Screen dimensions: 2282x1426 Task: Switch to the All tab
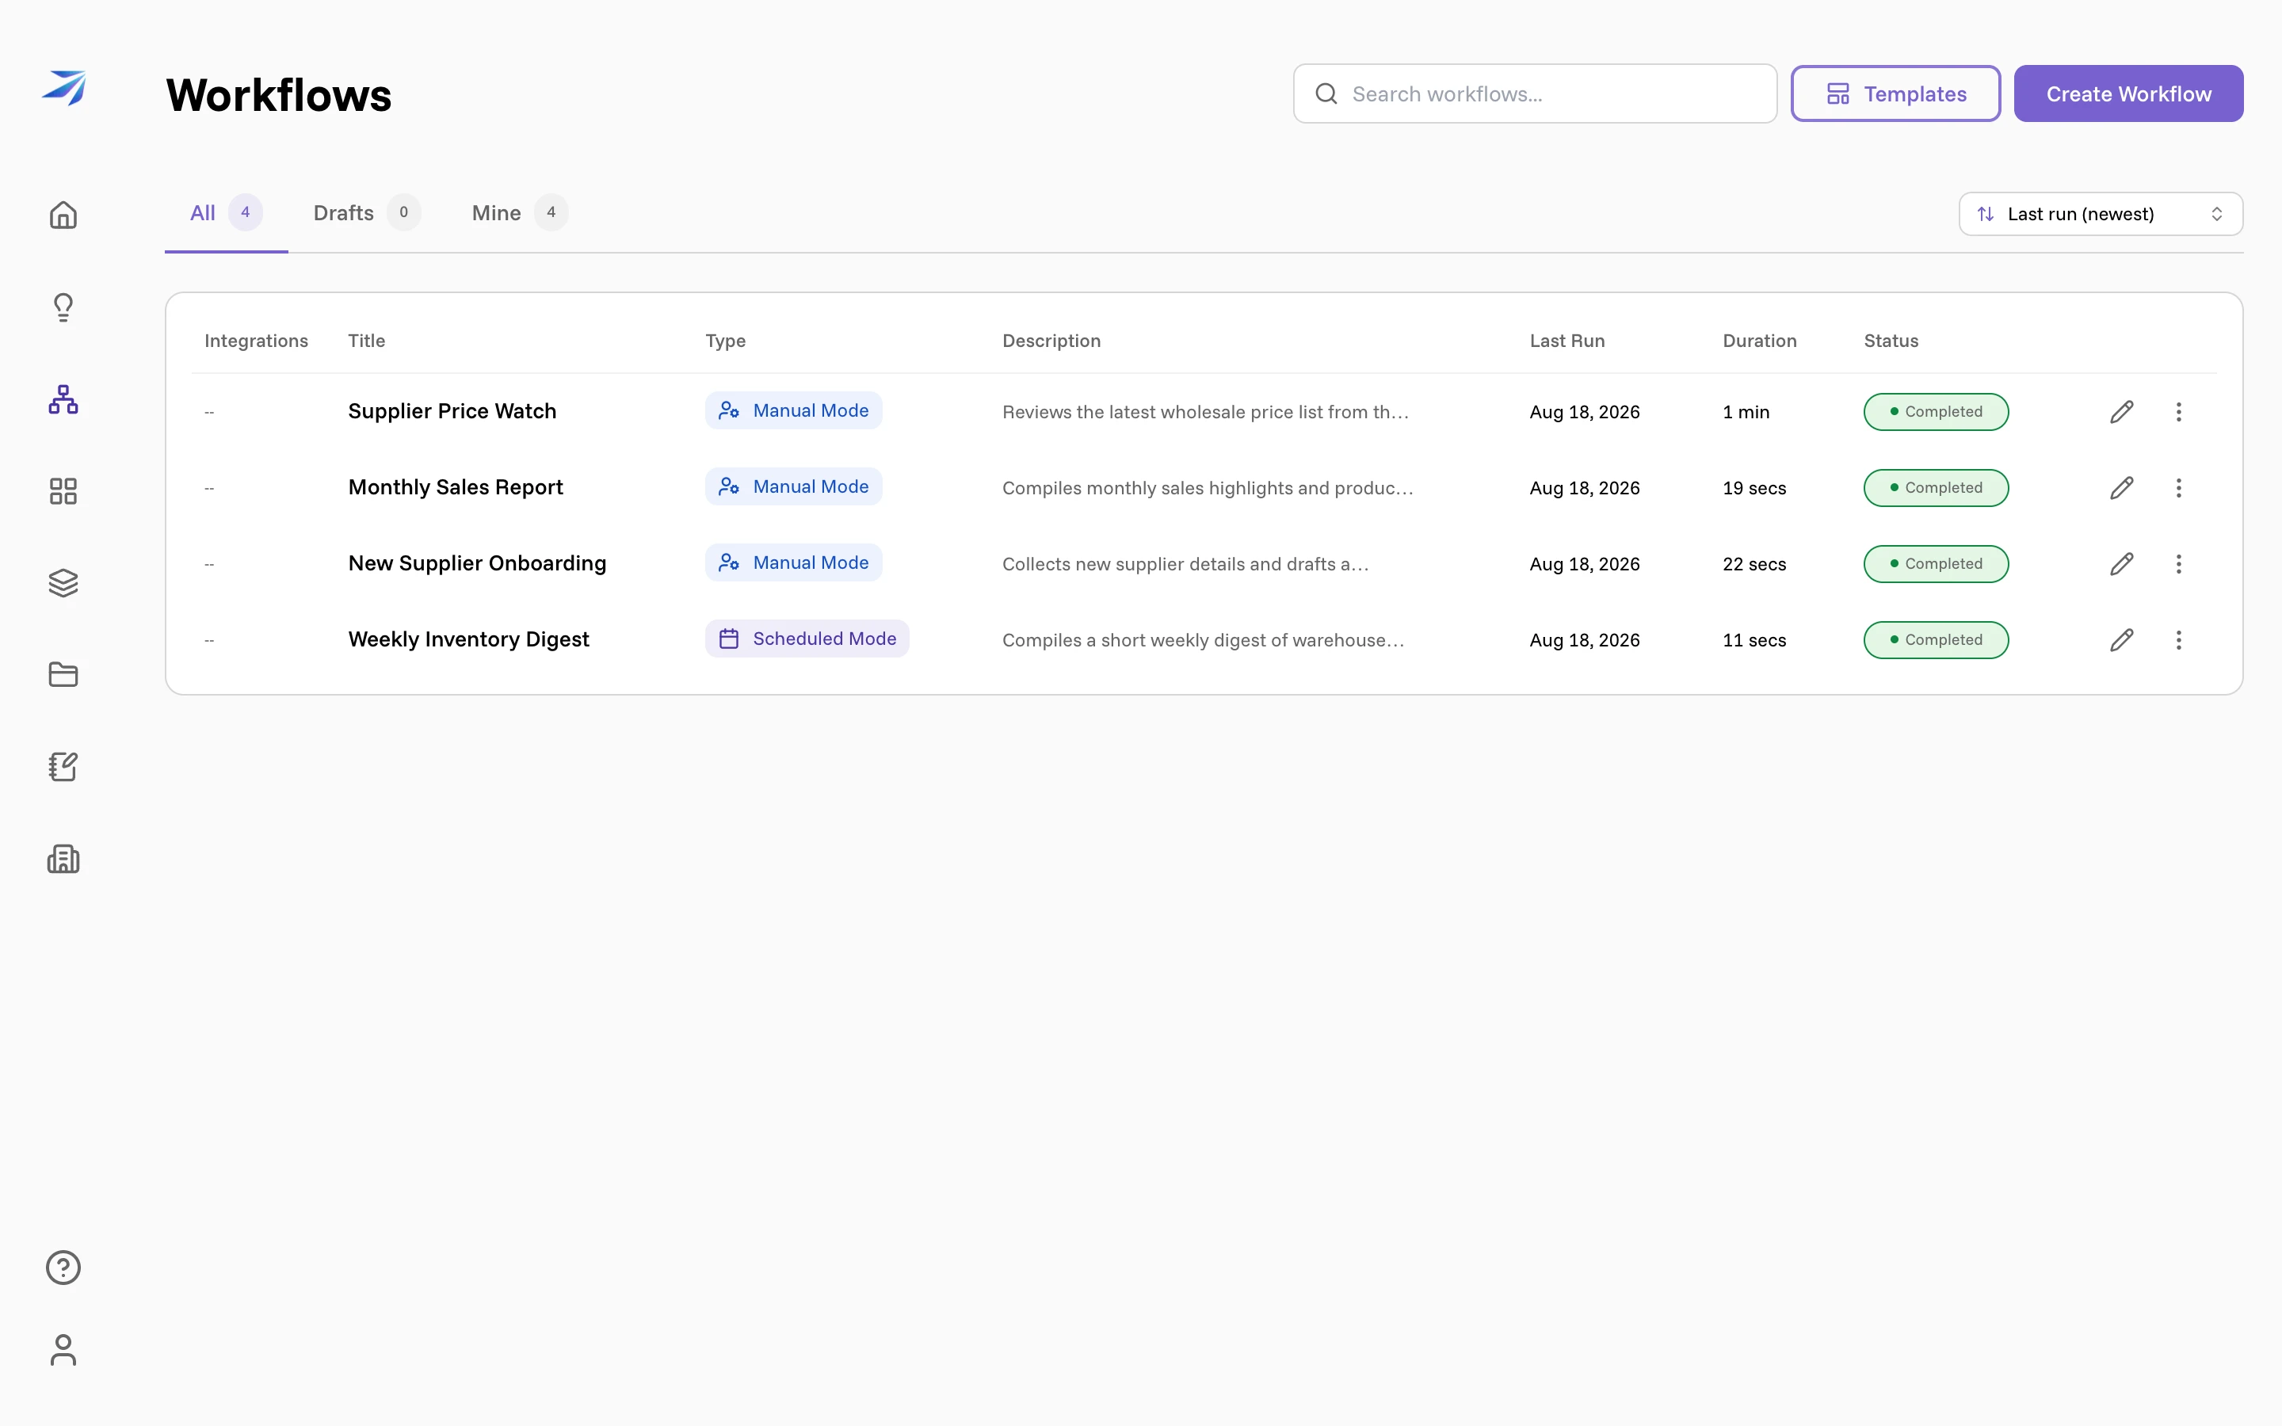point(225,213)
